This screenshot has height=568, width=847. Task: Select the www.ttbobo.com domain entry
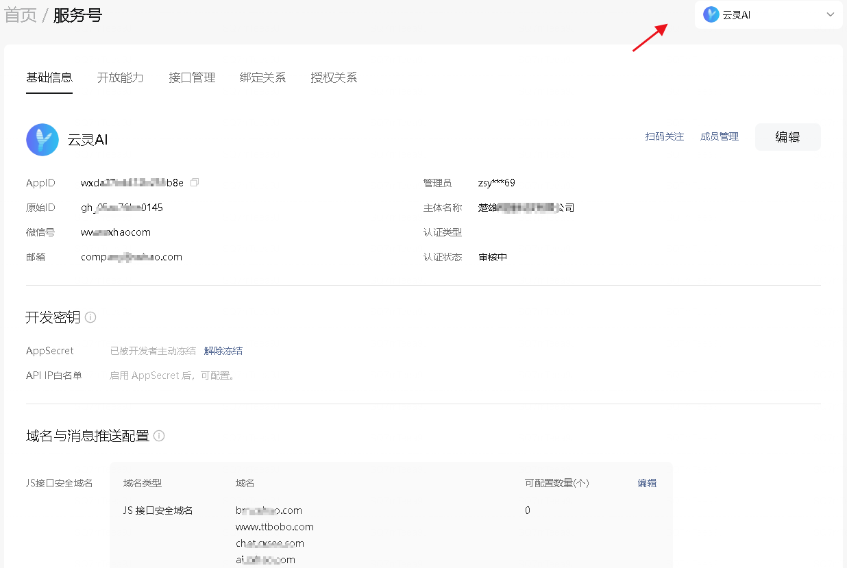point(274,527)
